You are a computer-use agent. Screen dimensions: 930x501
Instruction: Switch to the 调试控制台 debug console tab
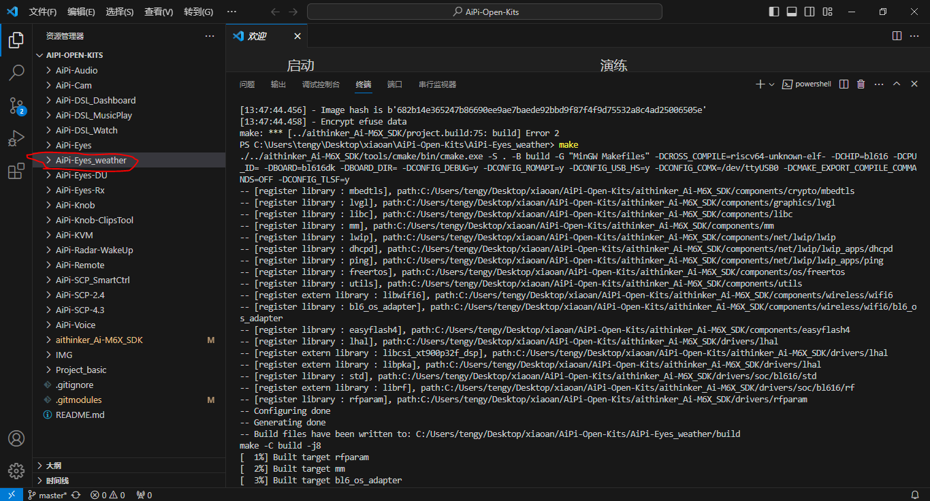(x=321, y=84)
